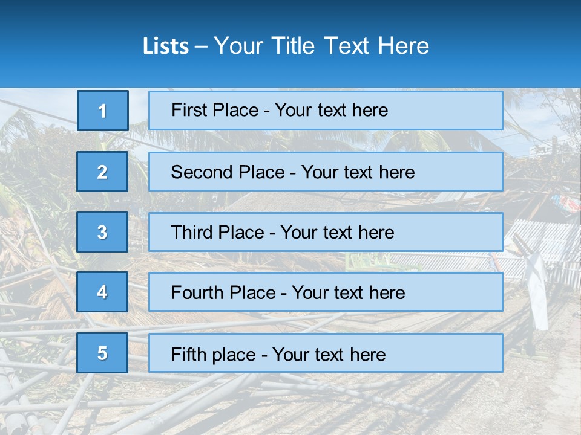Select the words 'Your Title Text Here'
The width and height of the screenshot is (581, 435).
(321, 46)
